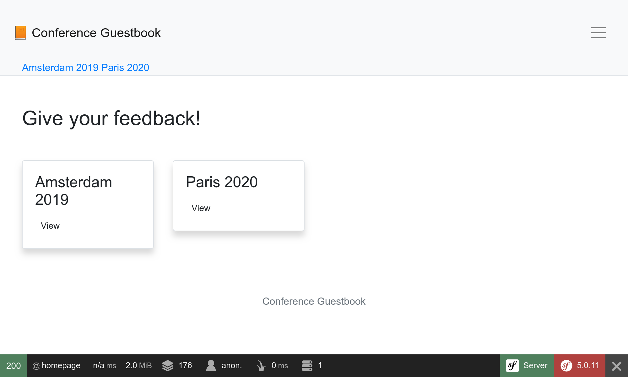Click the Twig template icon
This screenshot has width=628, height=377.
(261, 366)
